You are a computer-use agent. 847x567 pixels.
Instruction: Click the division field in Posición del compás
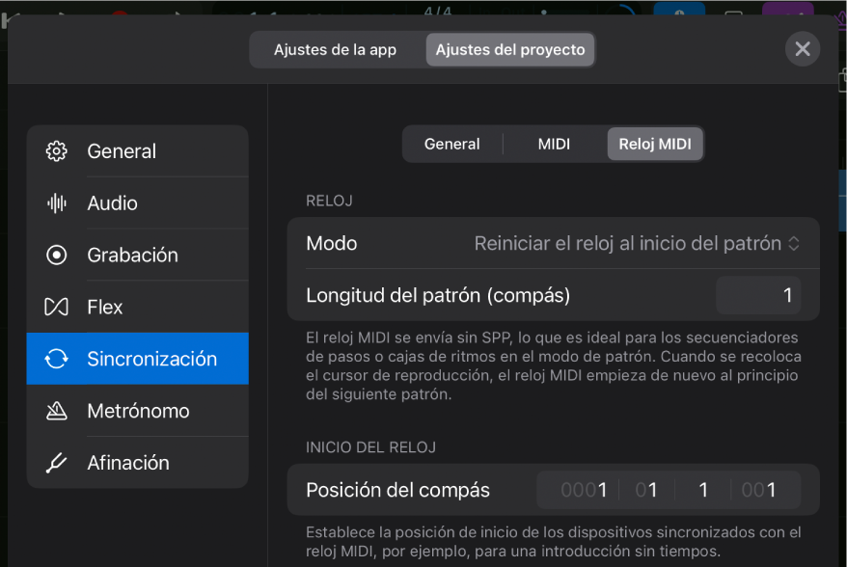[702, 489]
